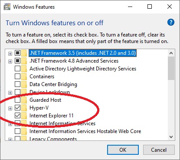Click the Containers folder icon
Image resolution: width=180 pixels, height=160 pixels.
24,77
